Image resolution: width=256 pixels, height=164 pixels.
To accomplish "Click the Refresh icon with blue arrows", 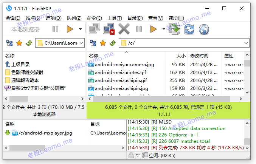I will pos(189,29).
